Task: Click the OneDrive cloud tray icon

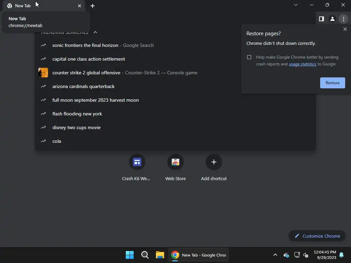Action: tap(286, 255)
